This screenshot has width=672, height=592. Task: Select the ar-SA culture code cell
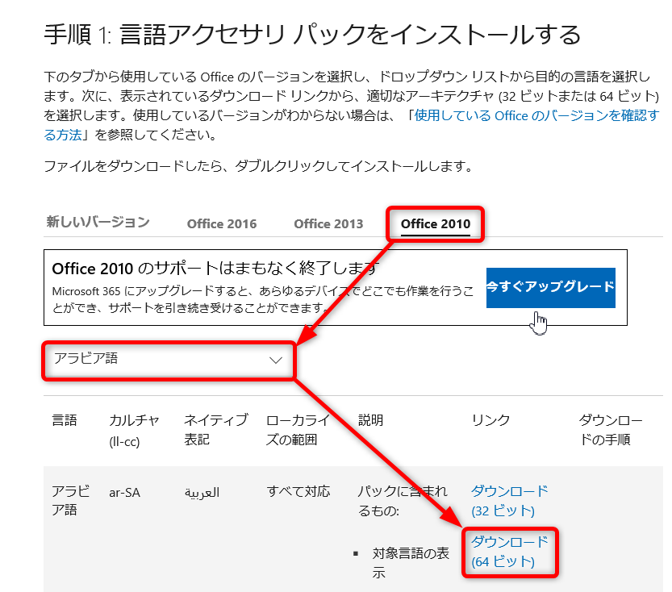tap(125, 492)
